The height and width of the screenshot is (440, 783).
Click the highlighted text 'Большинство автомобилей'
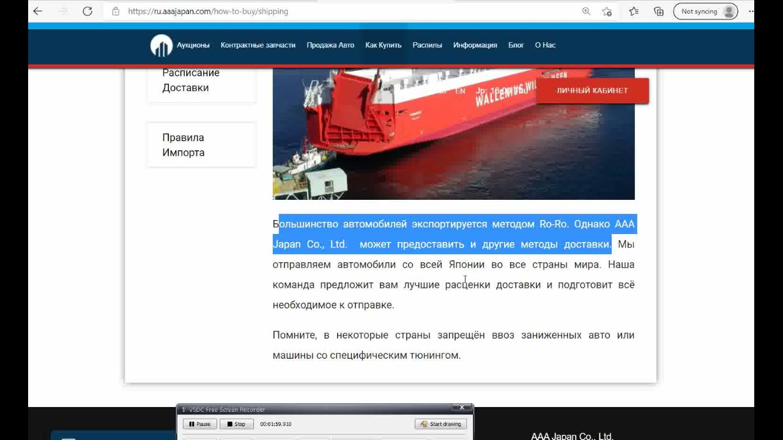(x=340, y=224)
